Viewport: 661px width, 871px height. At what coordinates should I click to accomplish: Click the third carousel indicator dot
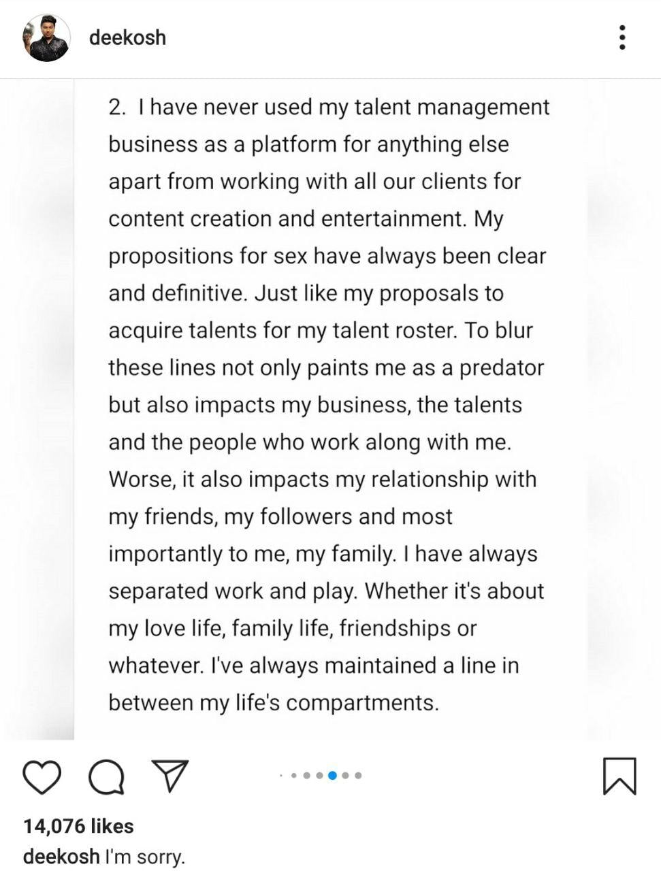[306, 775]
